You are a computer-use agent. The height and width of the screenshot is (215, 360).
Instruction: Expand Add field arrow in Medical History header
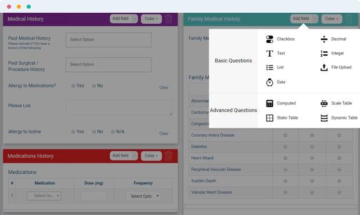point(135,19)
